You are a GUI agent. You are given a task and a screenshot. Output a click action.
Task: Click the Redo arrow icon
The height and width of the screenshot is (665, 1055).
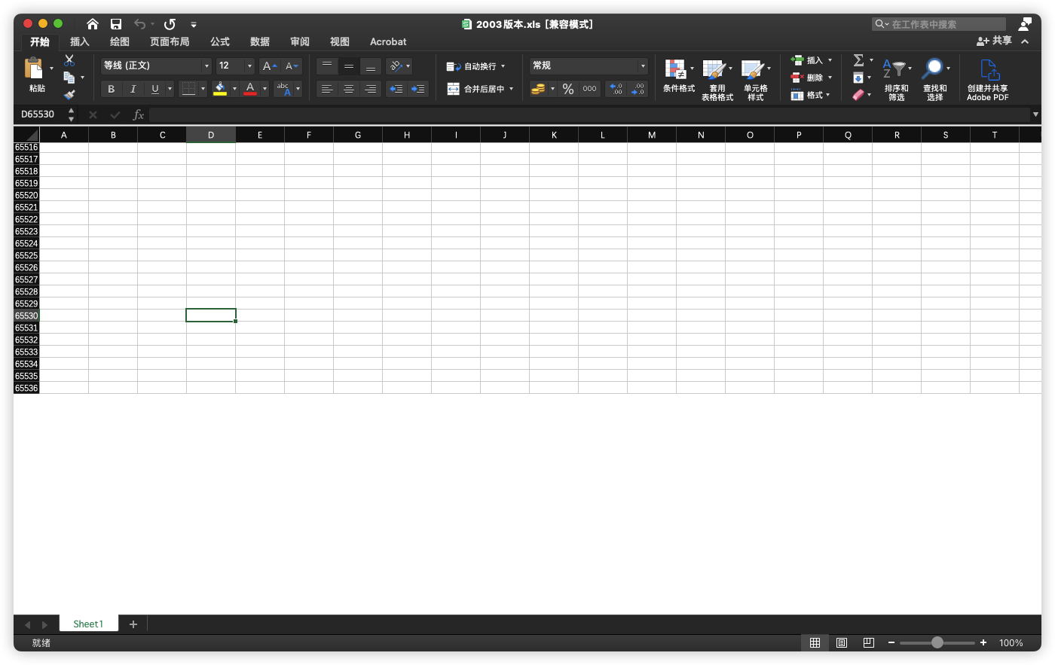(170, 24)
